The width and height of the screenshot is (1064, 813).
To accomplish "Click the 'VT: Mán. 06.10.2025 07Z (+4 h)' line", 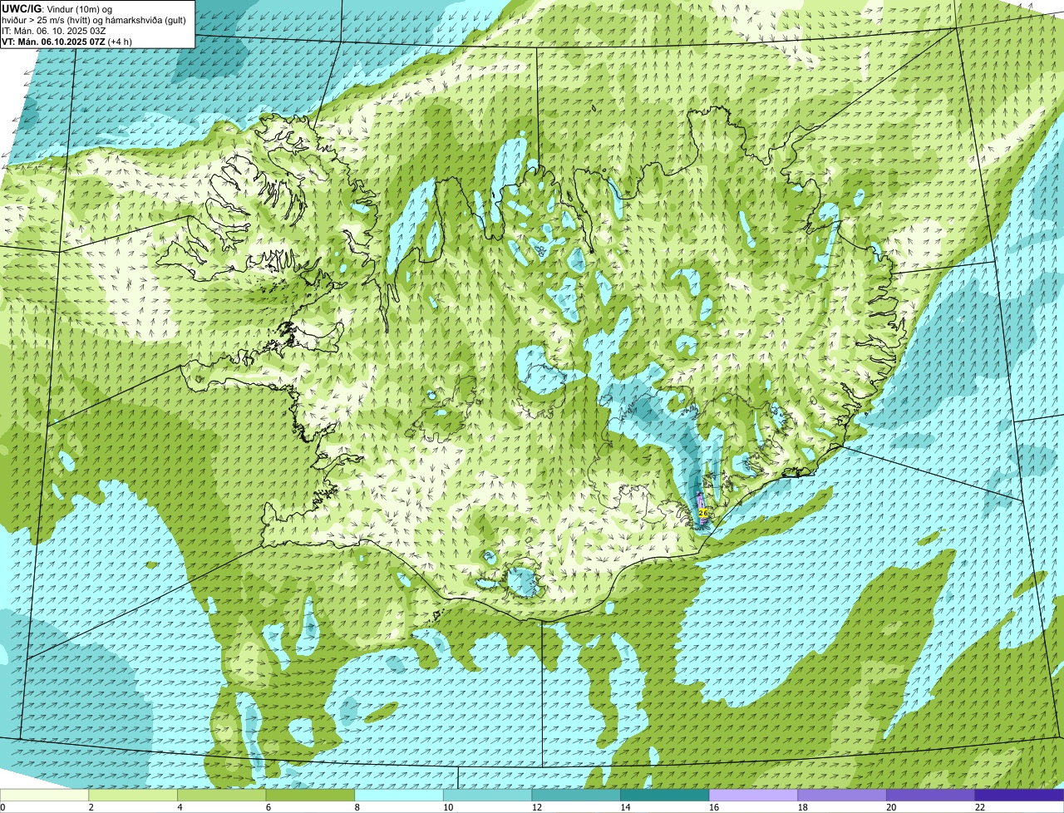I will click(x=67, y=42).
